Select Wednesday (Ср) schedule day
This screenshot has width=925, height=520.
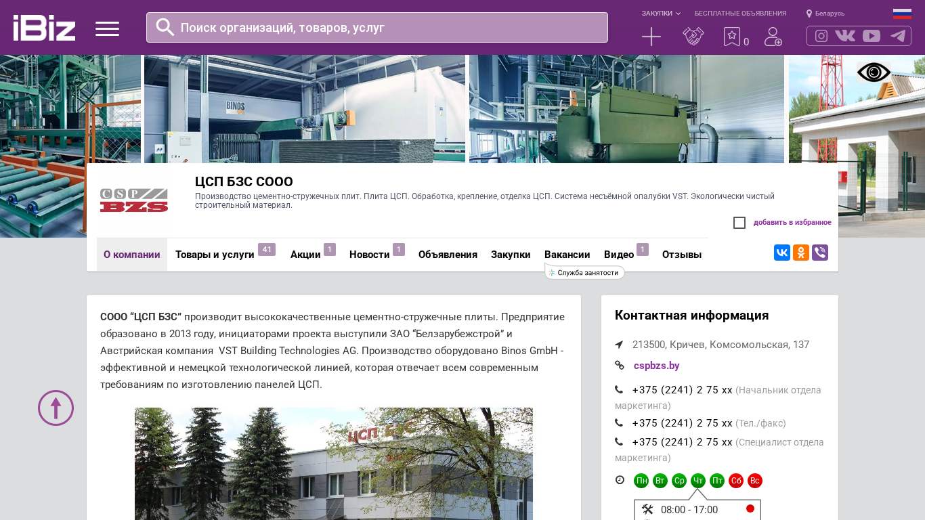[x=679, y=481]
